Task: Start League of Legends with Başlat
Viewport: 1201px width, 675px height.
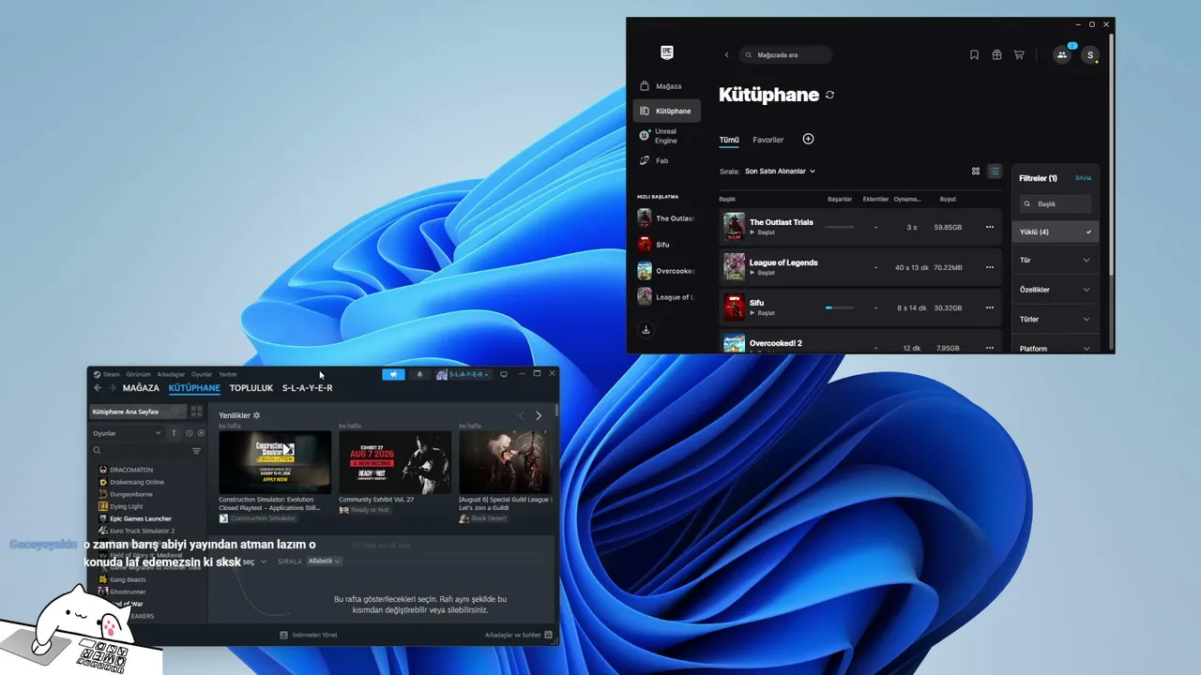Action: tap(763, 273)
